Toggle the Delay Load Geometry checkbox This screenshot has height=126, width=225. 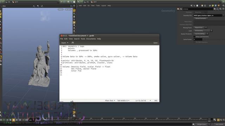click(x=194, y=37)
